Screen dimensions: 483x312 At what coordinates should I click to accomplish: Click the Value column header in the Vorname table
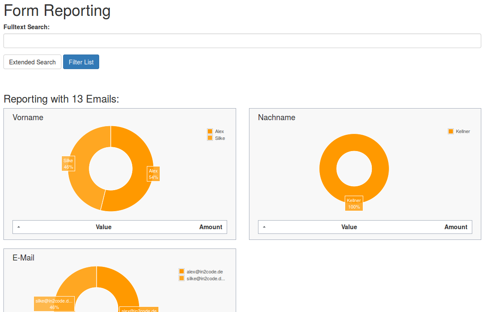[x=104, y=227]
